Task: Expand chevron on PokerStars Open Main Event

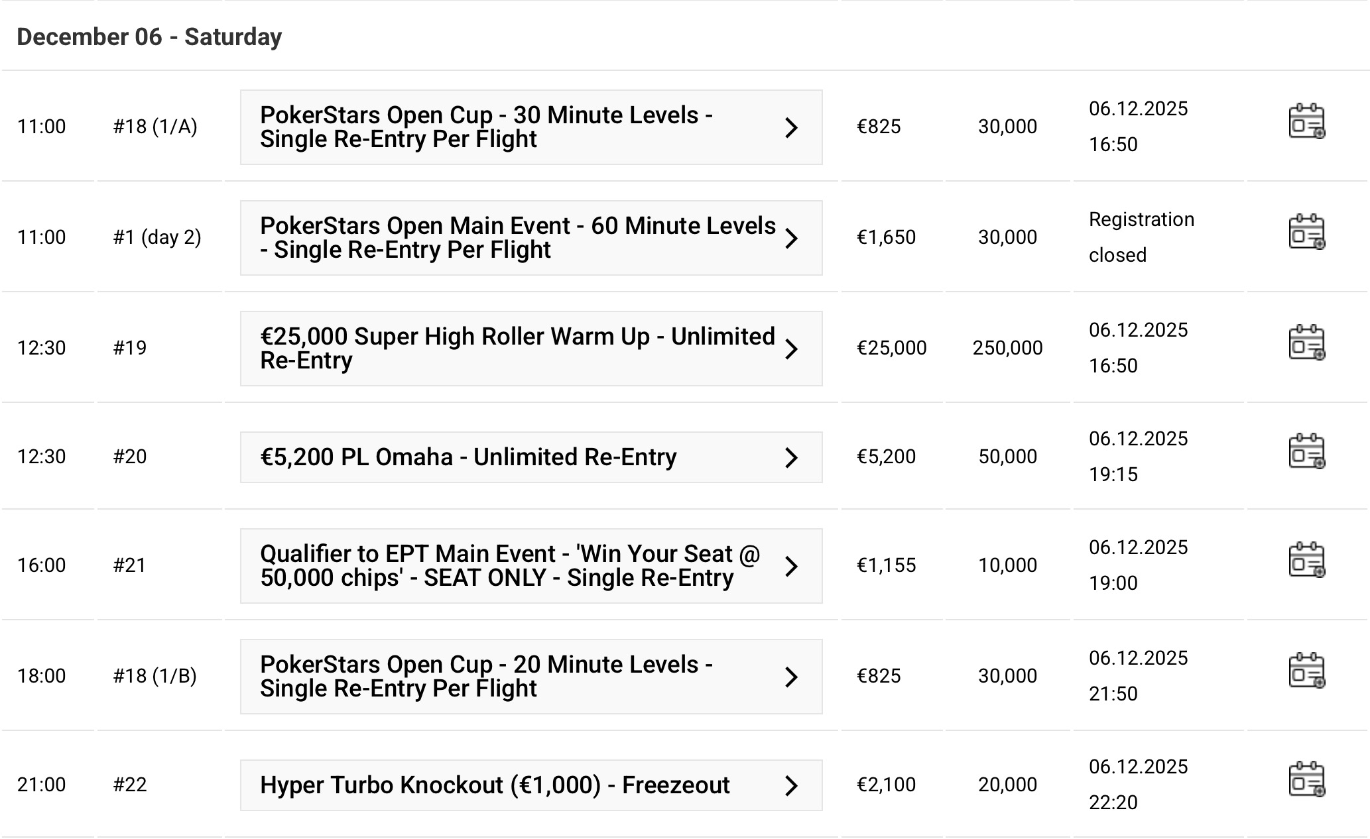Action: (790, 238)
